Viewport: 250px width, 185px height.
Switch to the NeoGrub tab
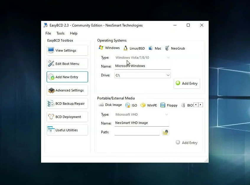coord(175,48)
